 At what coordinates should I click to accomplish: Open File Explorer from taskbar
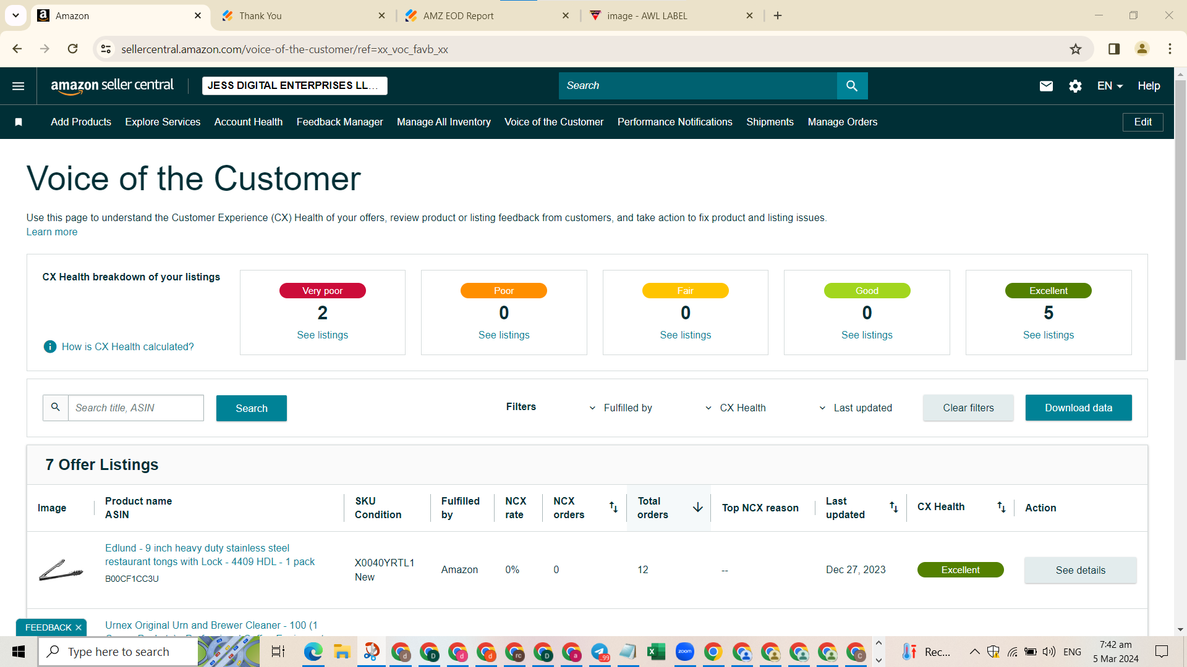[x=342, y=652]
